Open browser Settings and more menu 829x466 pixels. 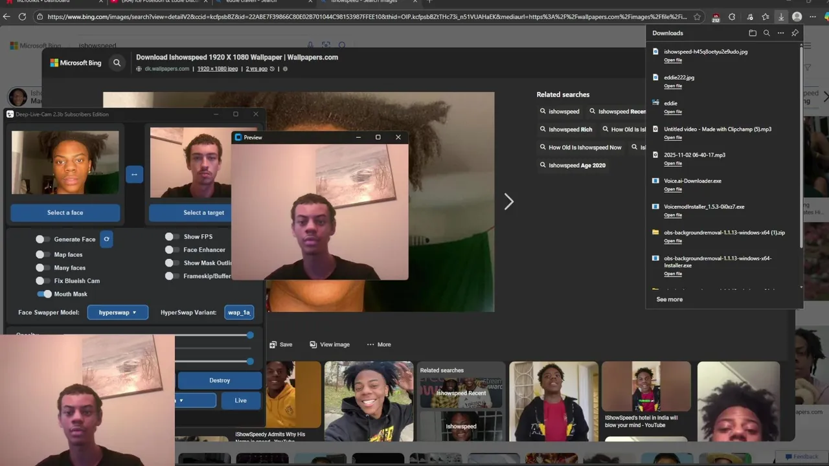(812, 17)
